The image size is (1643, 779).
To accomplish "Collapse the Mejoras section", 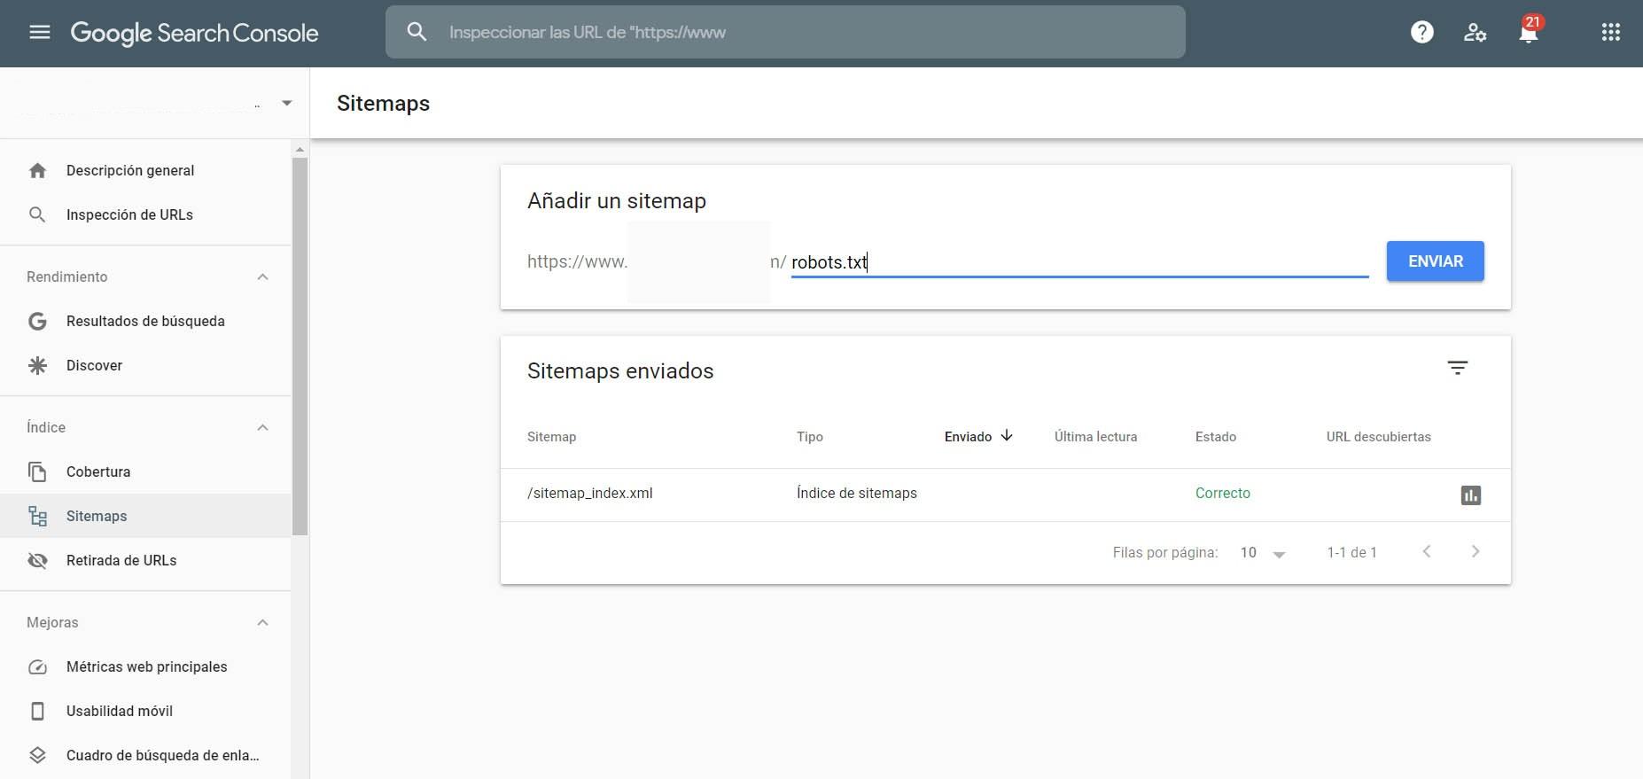I will [x=262, y=622].
